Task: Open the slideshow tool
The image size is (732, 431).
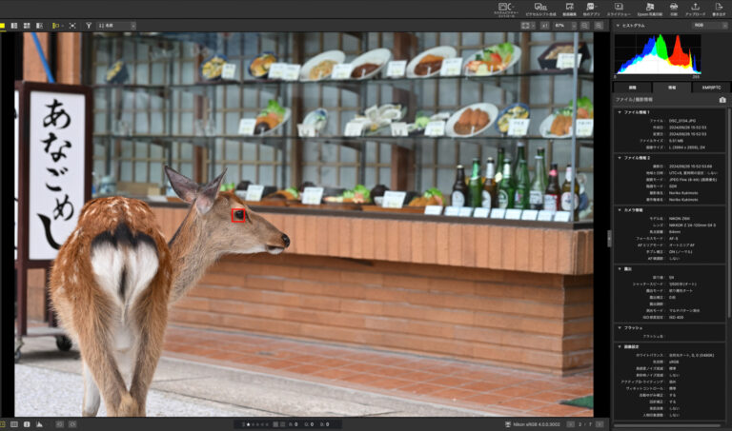Action: 619,8
